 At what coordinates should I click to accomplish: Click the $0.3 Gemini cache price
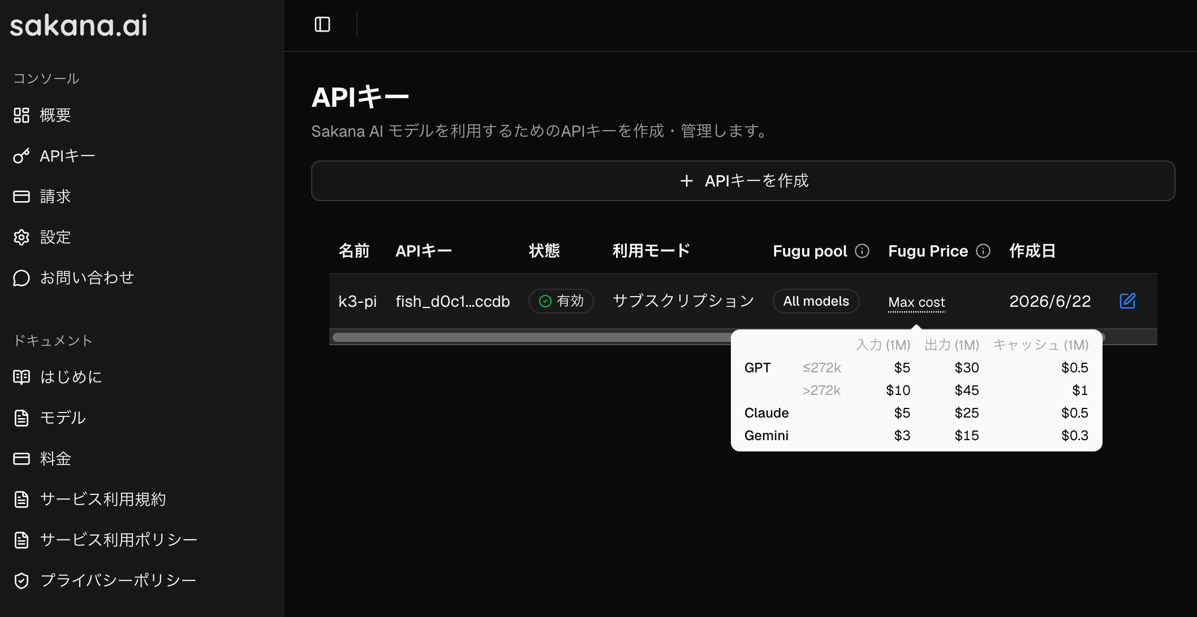1075,436
